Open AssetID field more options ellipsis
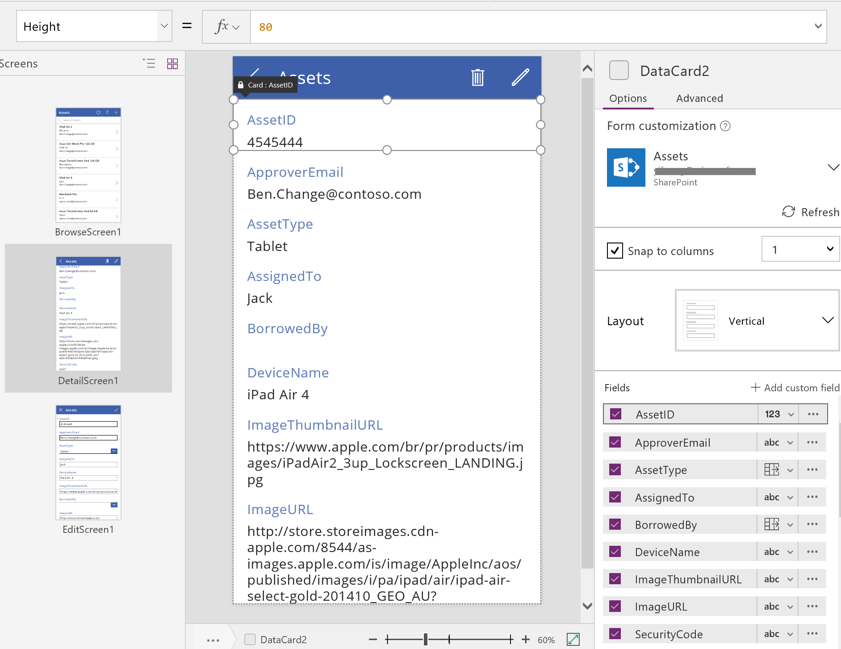This screenshot has width=841, height=649. 813,414
